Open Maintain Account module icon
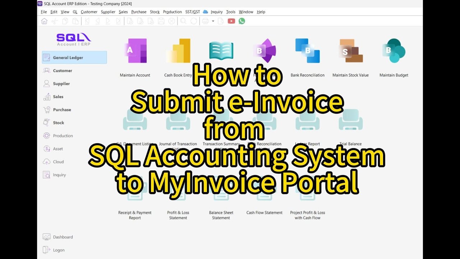 [135, 51]
